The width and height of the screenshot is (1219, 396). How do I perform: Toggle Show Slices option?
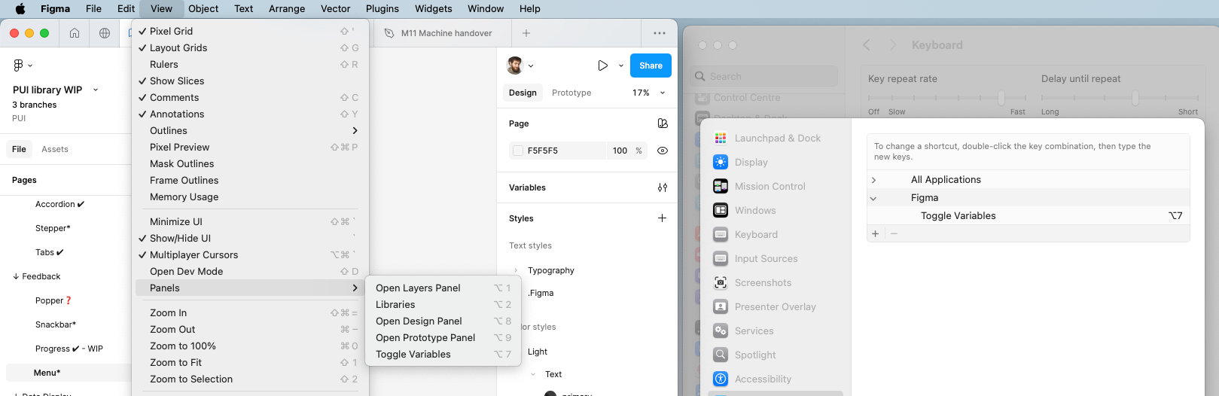click(249, 81)
